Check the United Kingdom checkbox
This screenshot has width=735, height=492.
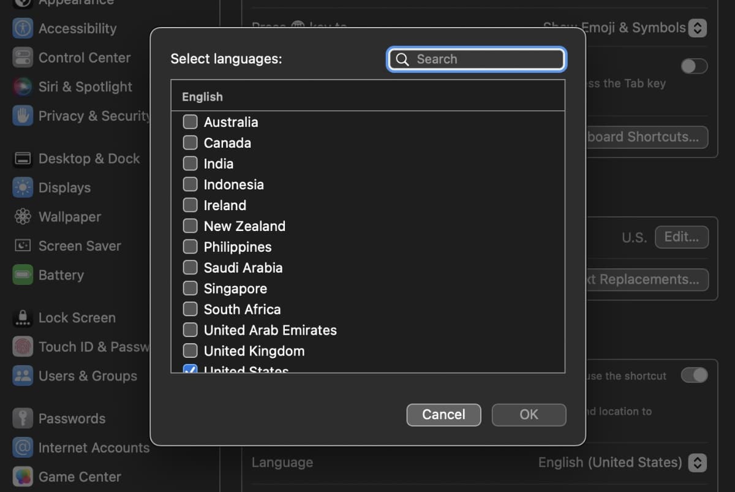(x=190, y=351)
